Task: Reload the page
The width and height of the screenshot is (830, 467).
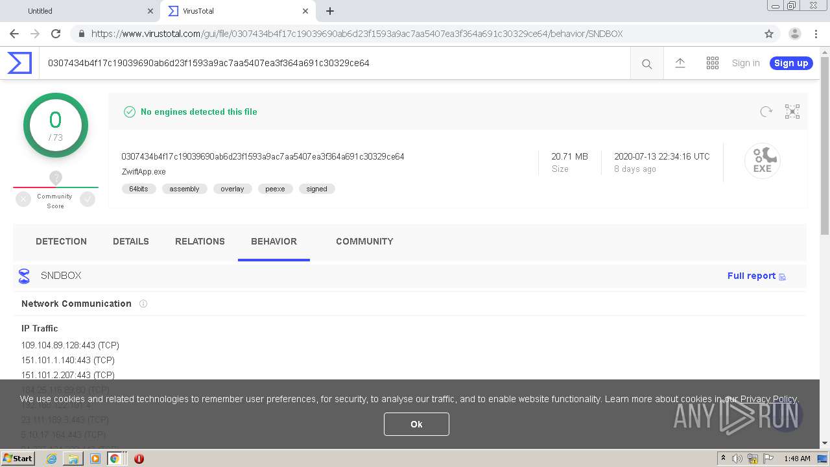Action: coord(56,34)
